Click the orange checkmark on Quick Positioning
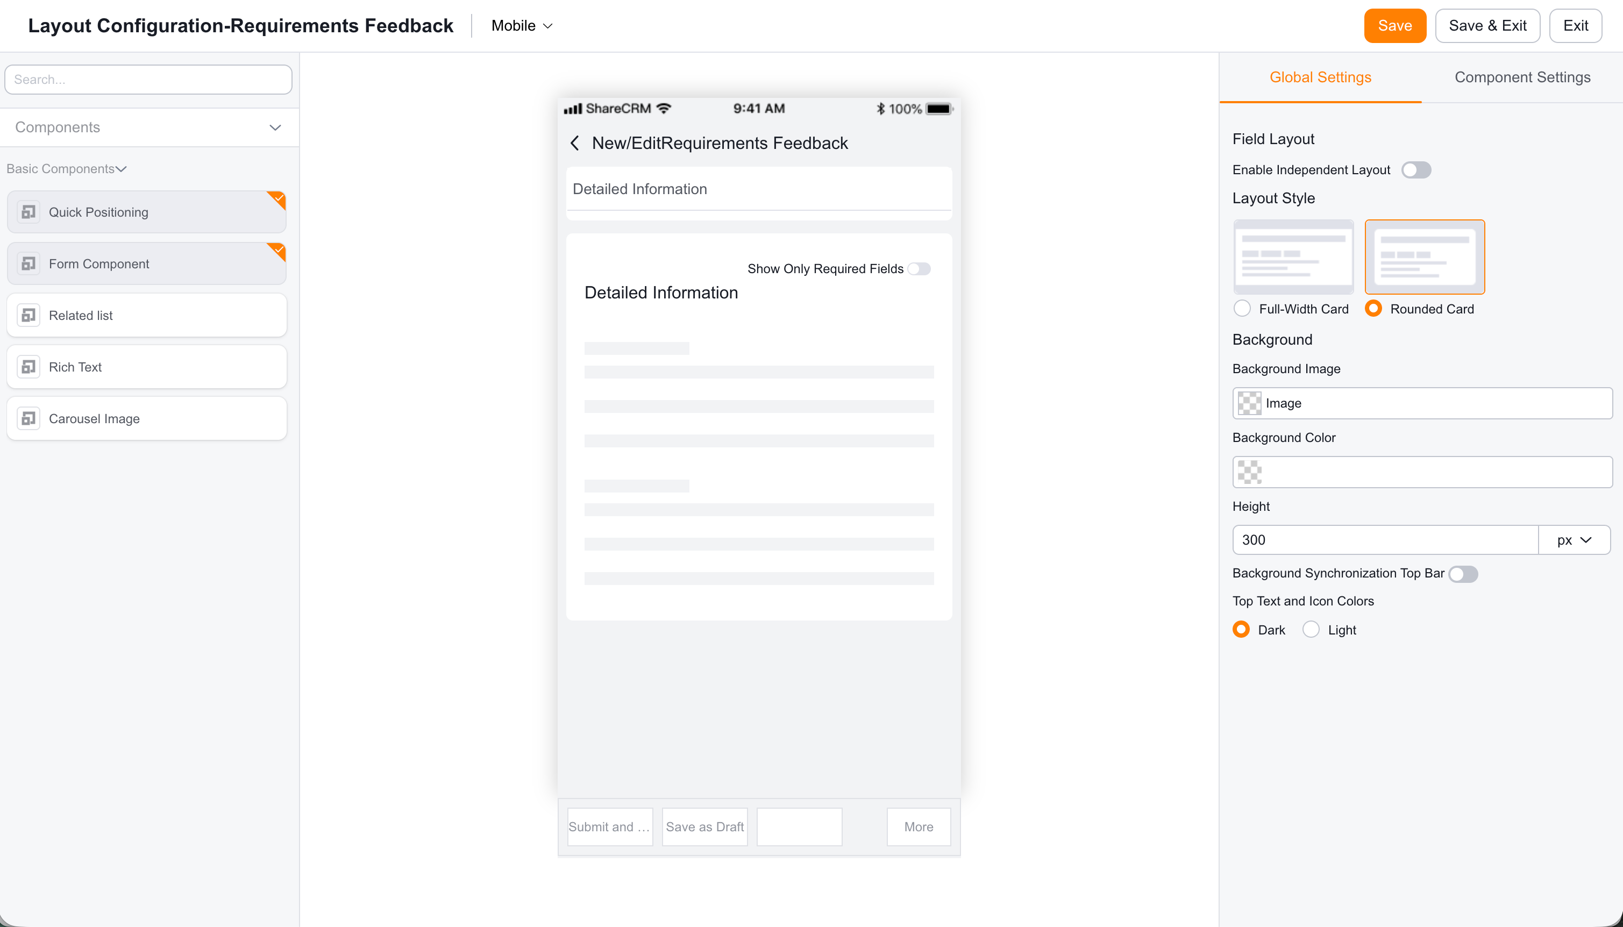 [x=277, y=198]
